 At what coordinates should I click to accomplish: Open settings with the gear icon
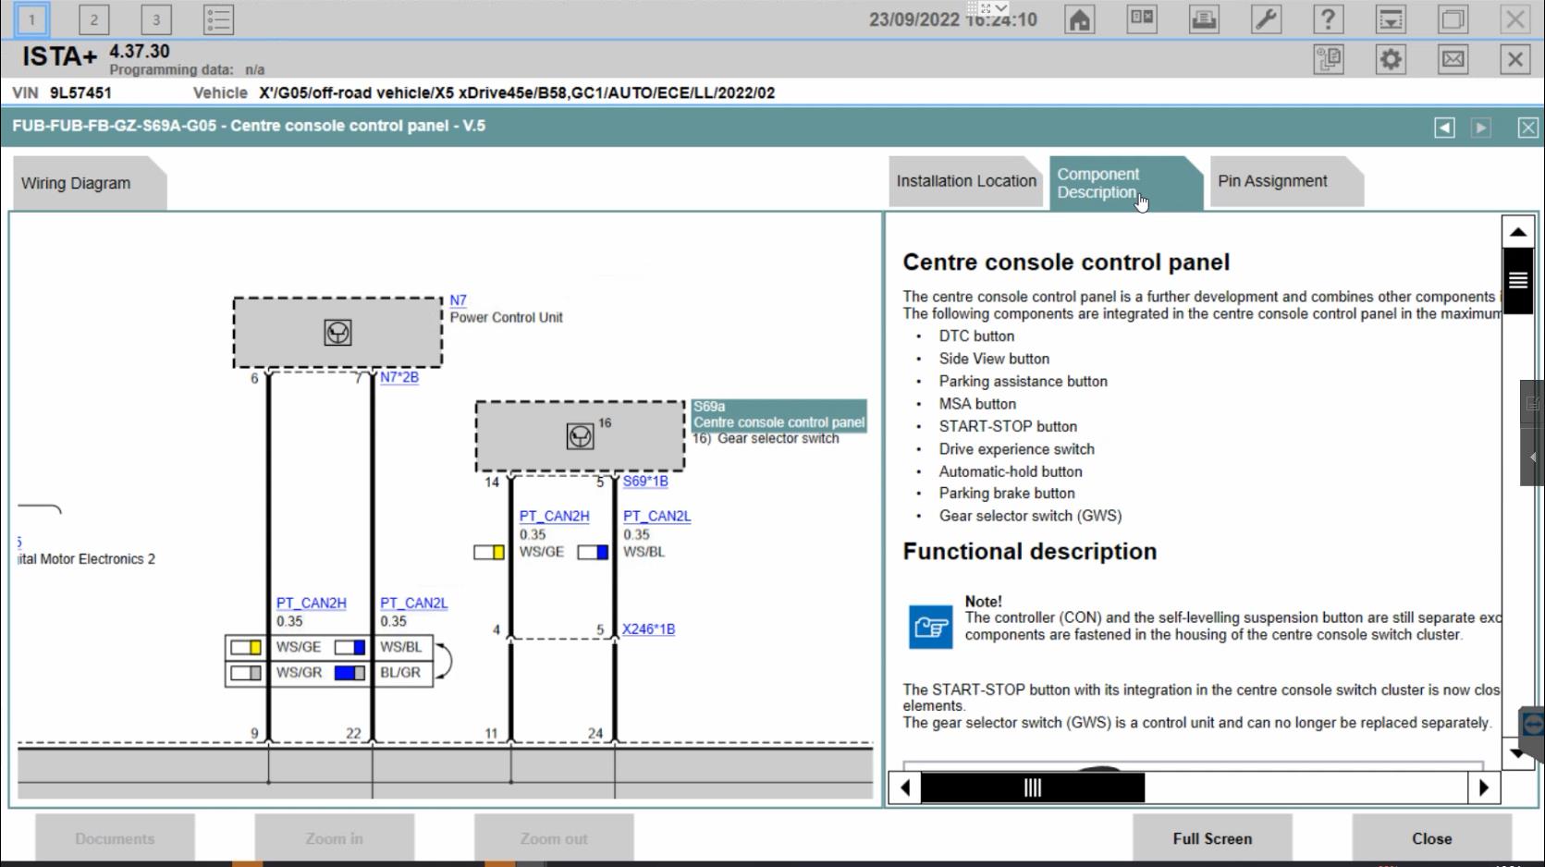click(1391, 60)
